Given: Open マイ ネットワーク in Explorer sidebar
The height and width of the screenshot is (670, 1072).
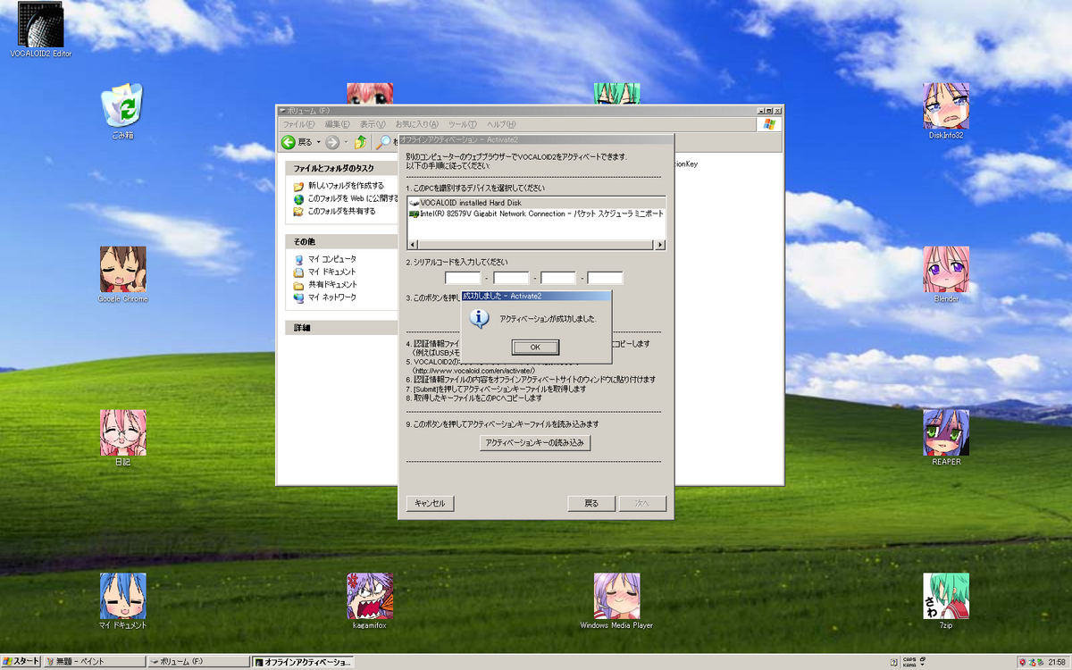Looking at the screenshot, I should pyautogui.click(x=331, y=297).
